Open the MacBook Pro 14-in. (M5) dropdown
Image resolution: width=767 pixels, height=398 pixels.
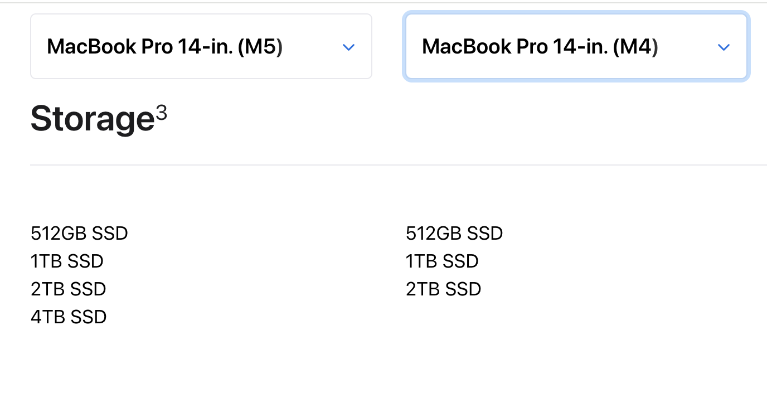click(x=201, y=46)
